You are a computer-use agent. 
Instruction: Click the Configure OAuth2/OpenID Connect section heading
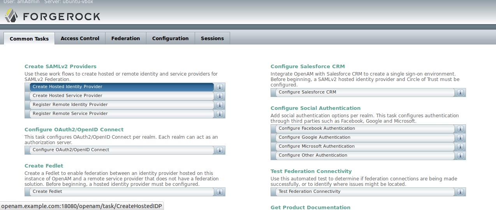pyautogui.click(x=74, y=130)
